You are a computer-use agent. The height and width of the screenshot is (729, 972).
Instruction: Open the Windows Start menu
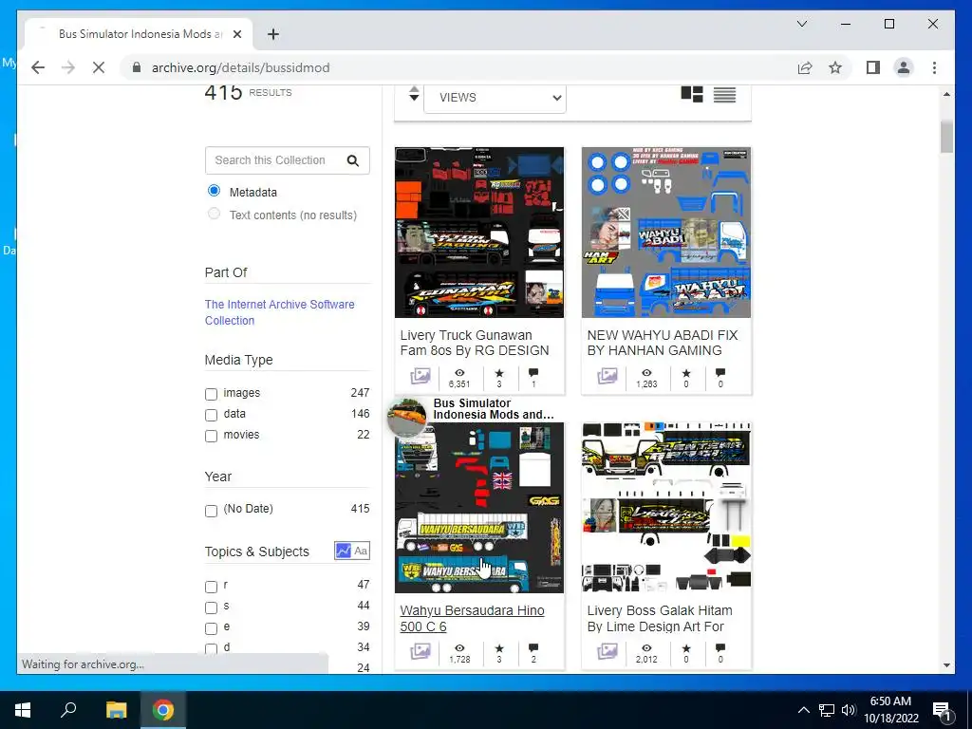click(23, 710)
